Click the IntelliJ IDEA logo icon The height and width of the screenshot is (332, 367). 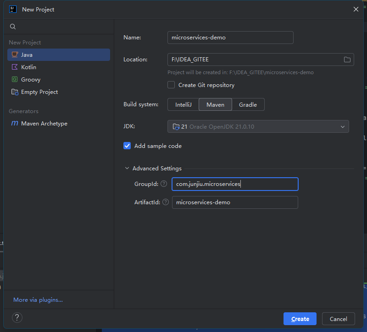tap(13, 9)
